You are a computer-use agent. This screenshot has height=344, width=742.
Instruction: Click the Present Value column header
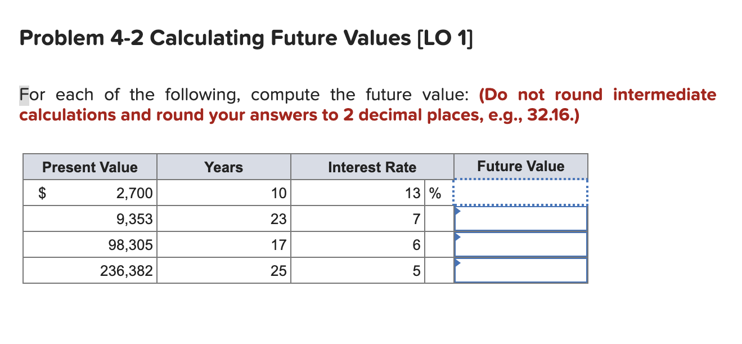(89, 167)
